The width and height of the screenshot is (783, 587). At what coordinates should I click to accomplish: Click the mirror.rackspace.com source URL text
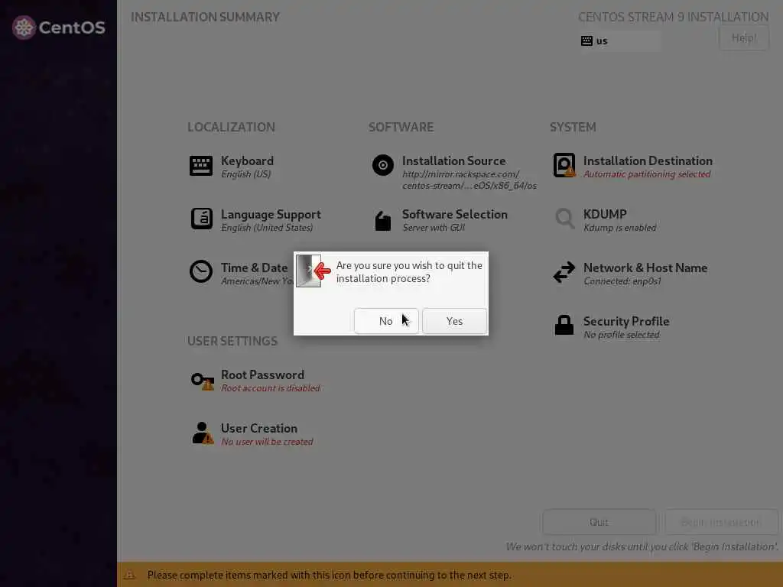469,180
